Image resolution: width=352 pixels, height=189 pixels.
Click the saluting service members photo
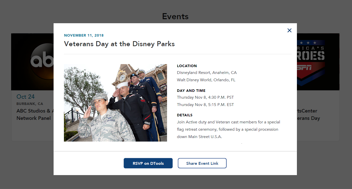(115, 103)
